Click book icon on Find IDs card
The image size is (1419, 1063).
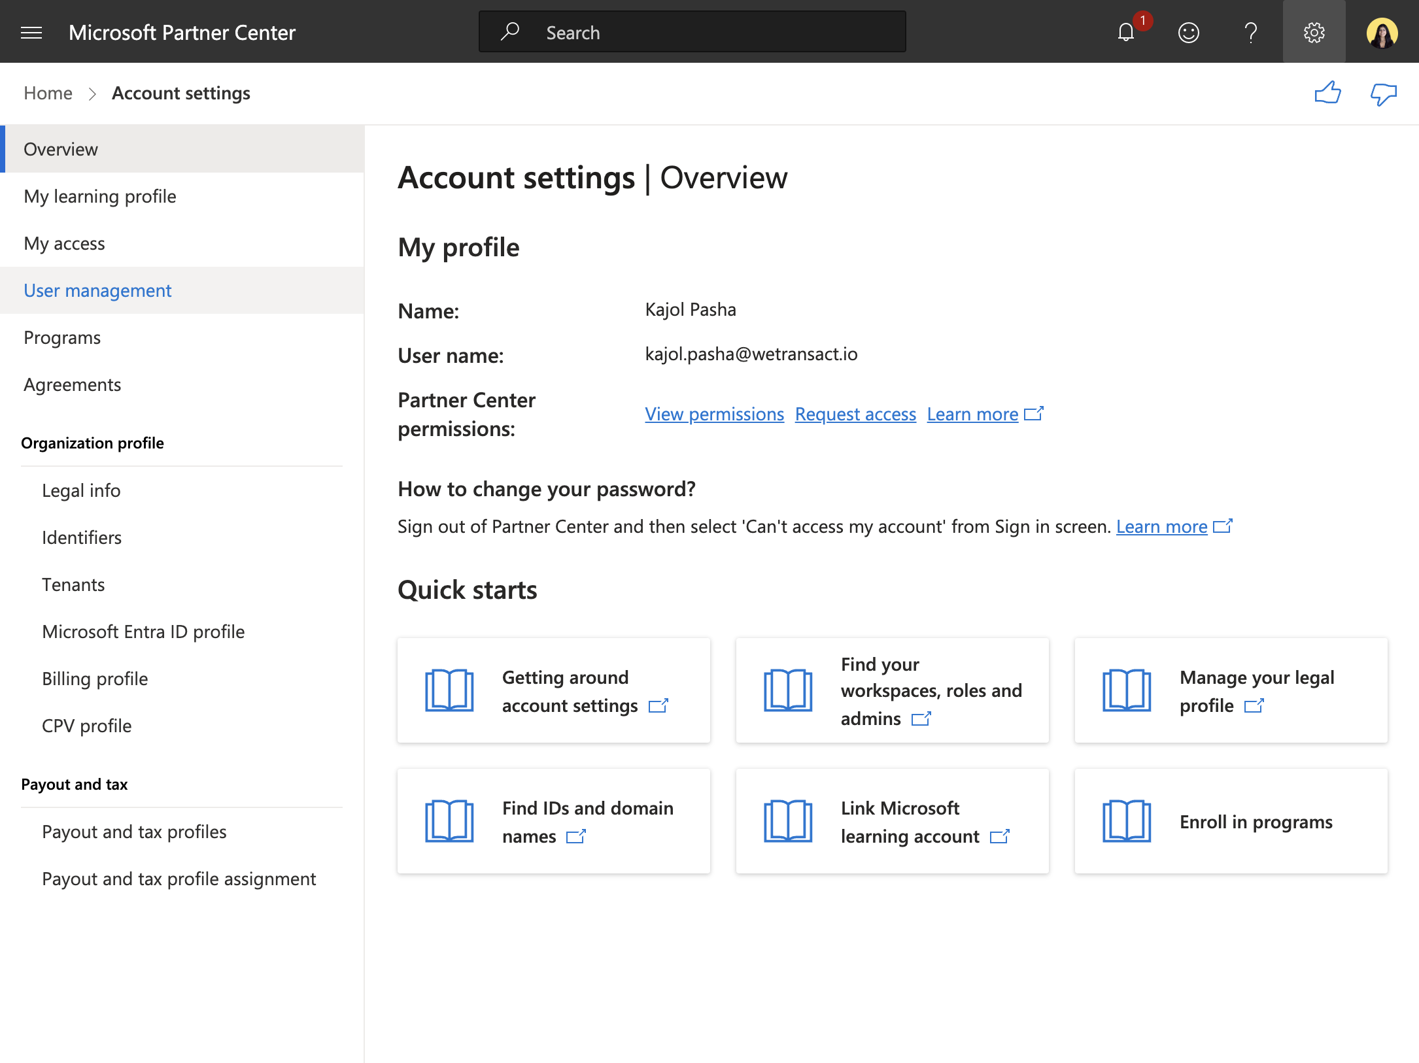[449, 821]
